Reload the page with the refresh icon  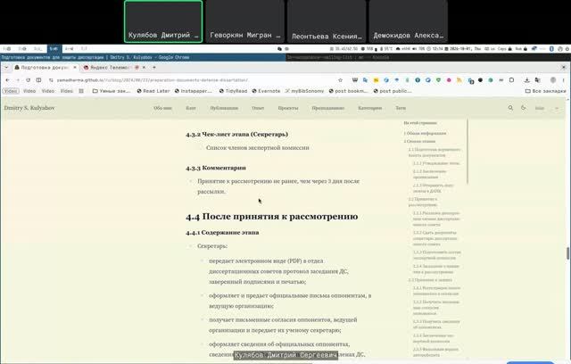tap(28, 80)
